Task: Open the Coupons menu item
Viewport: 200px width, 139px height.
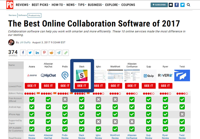Action: click(128, 5)
